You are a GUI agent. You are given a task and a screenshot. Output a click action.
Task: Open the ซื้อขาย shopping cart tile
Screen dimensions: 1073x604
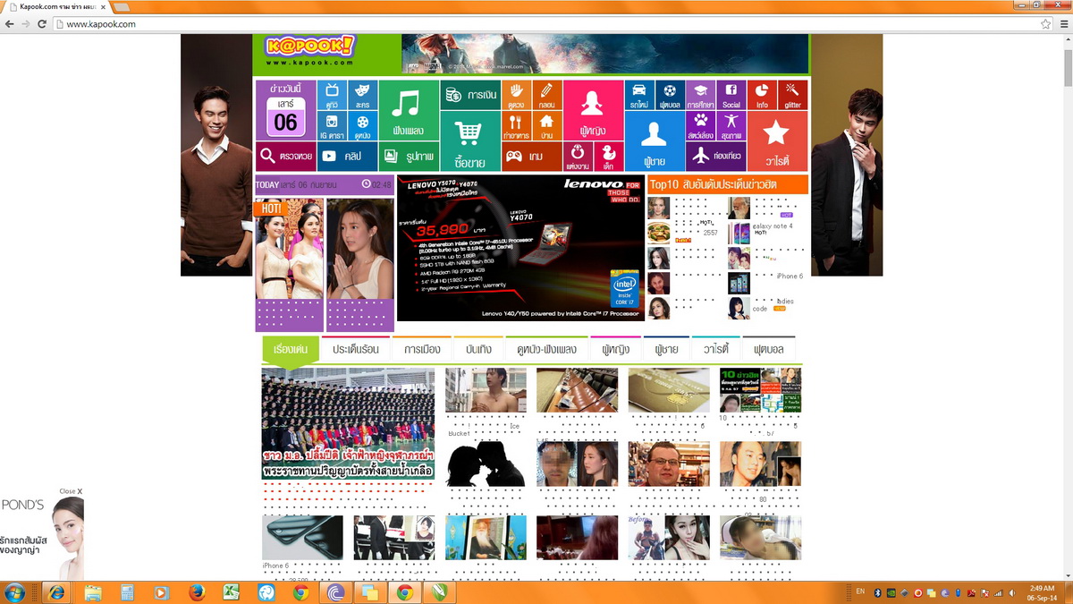470,140
